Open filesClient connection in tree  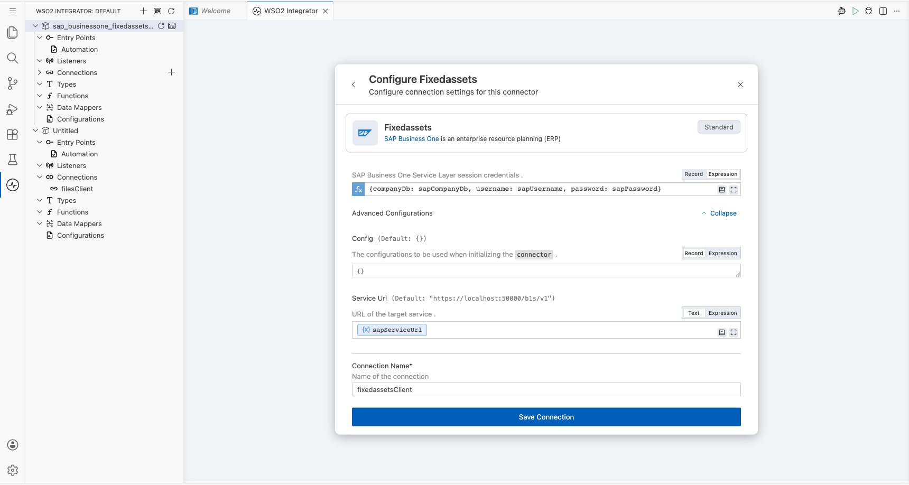(x=77, y=189)
